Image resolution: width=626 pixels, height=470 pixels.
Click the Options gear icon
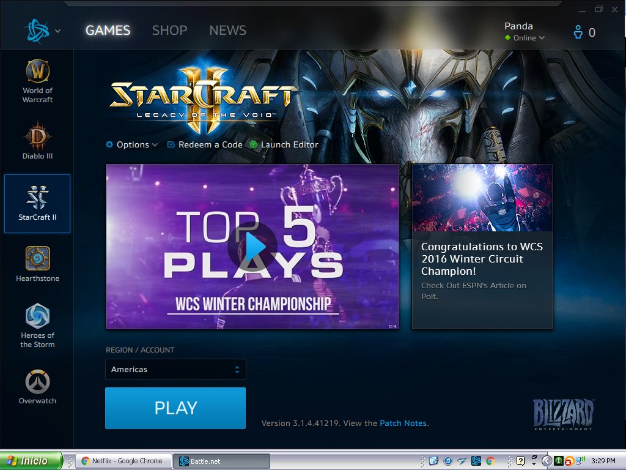click(x=109, y=144)
